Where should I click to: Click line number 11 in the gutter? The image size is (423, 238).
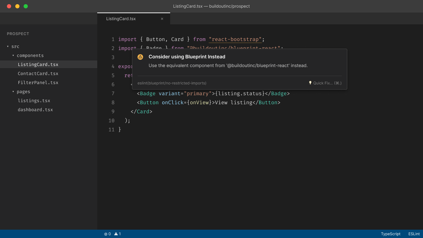pyautogui.click(x=111, y=130)
